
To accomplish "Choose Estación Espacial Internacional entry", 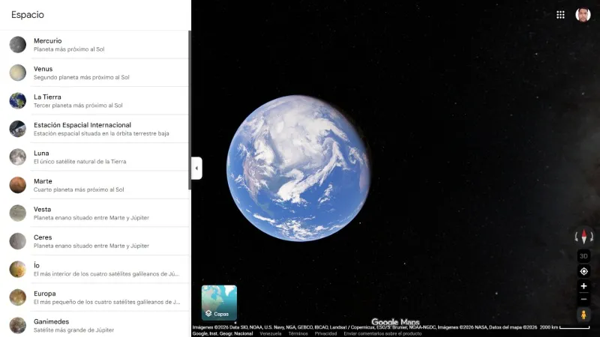I will pos(94,129).
